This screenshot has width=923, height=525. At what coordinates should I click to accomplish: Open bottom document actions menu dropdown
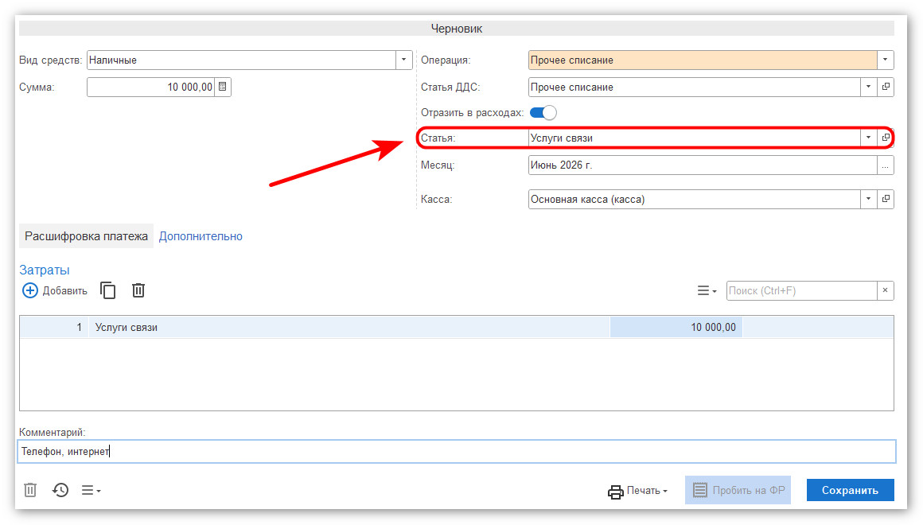tap(92, 490)
